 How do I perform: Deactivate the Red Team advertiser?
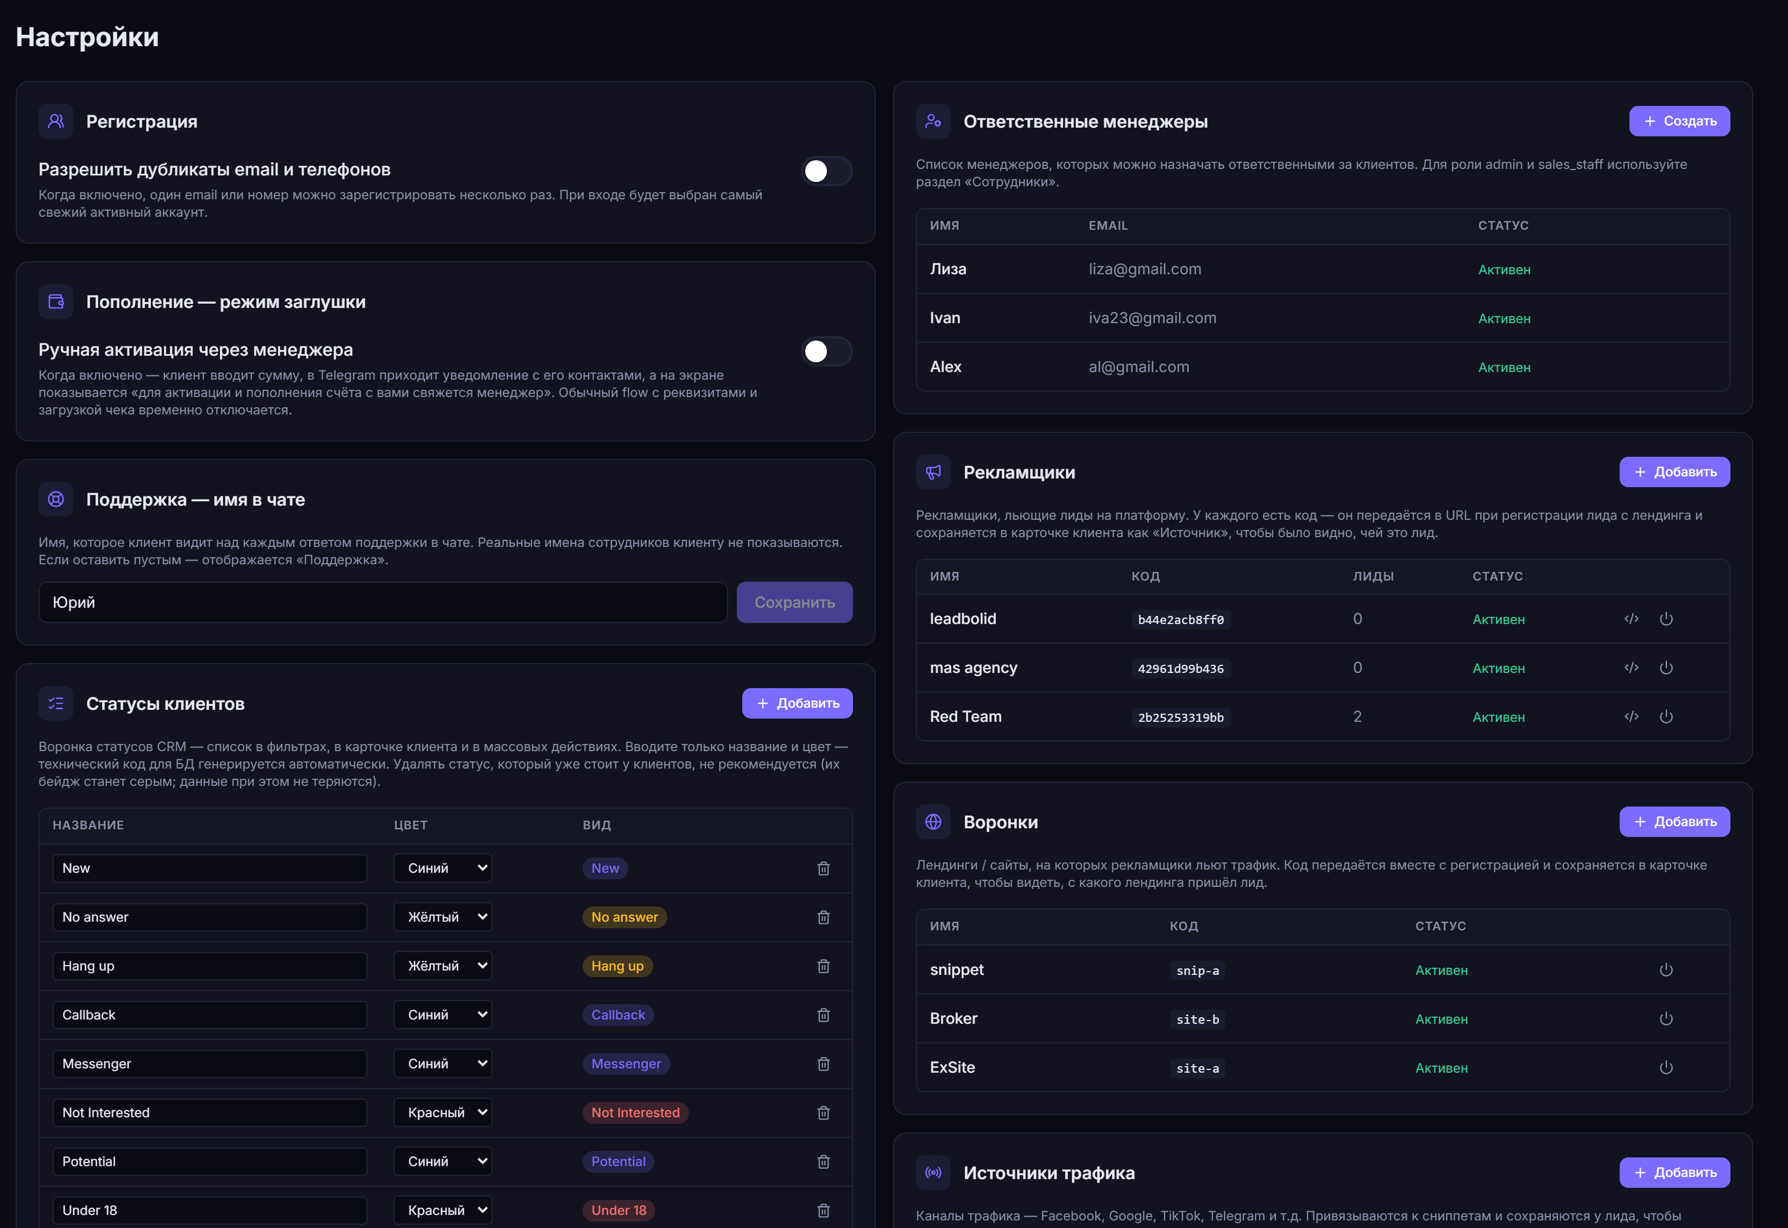tap(1666, 716)
